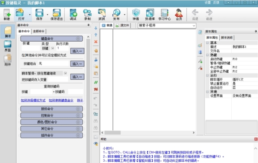Viewport: 258px width, 163px height.
Task: Select the 启动热键 value F10
Action: pos(245,59)
